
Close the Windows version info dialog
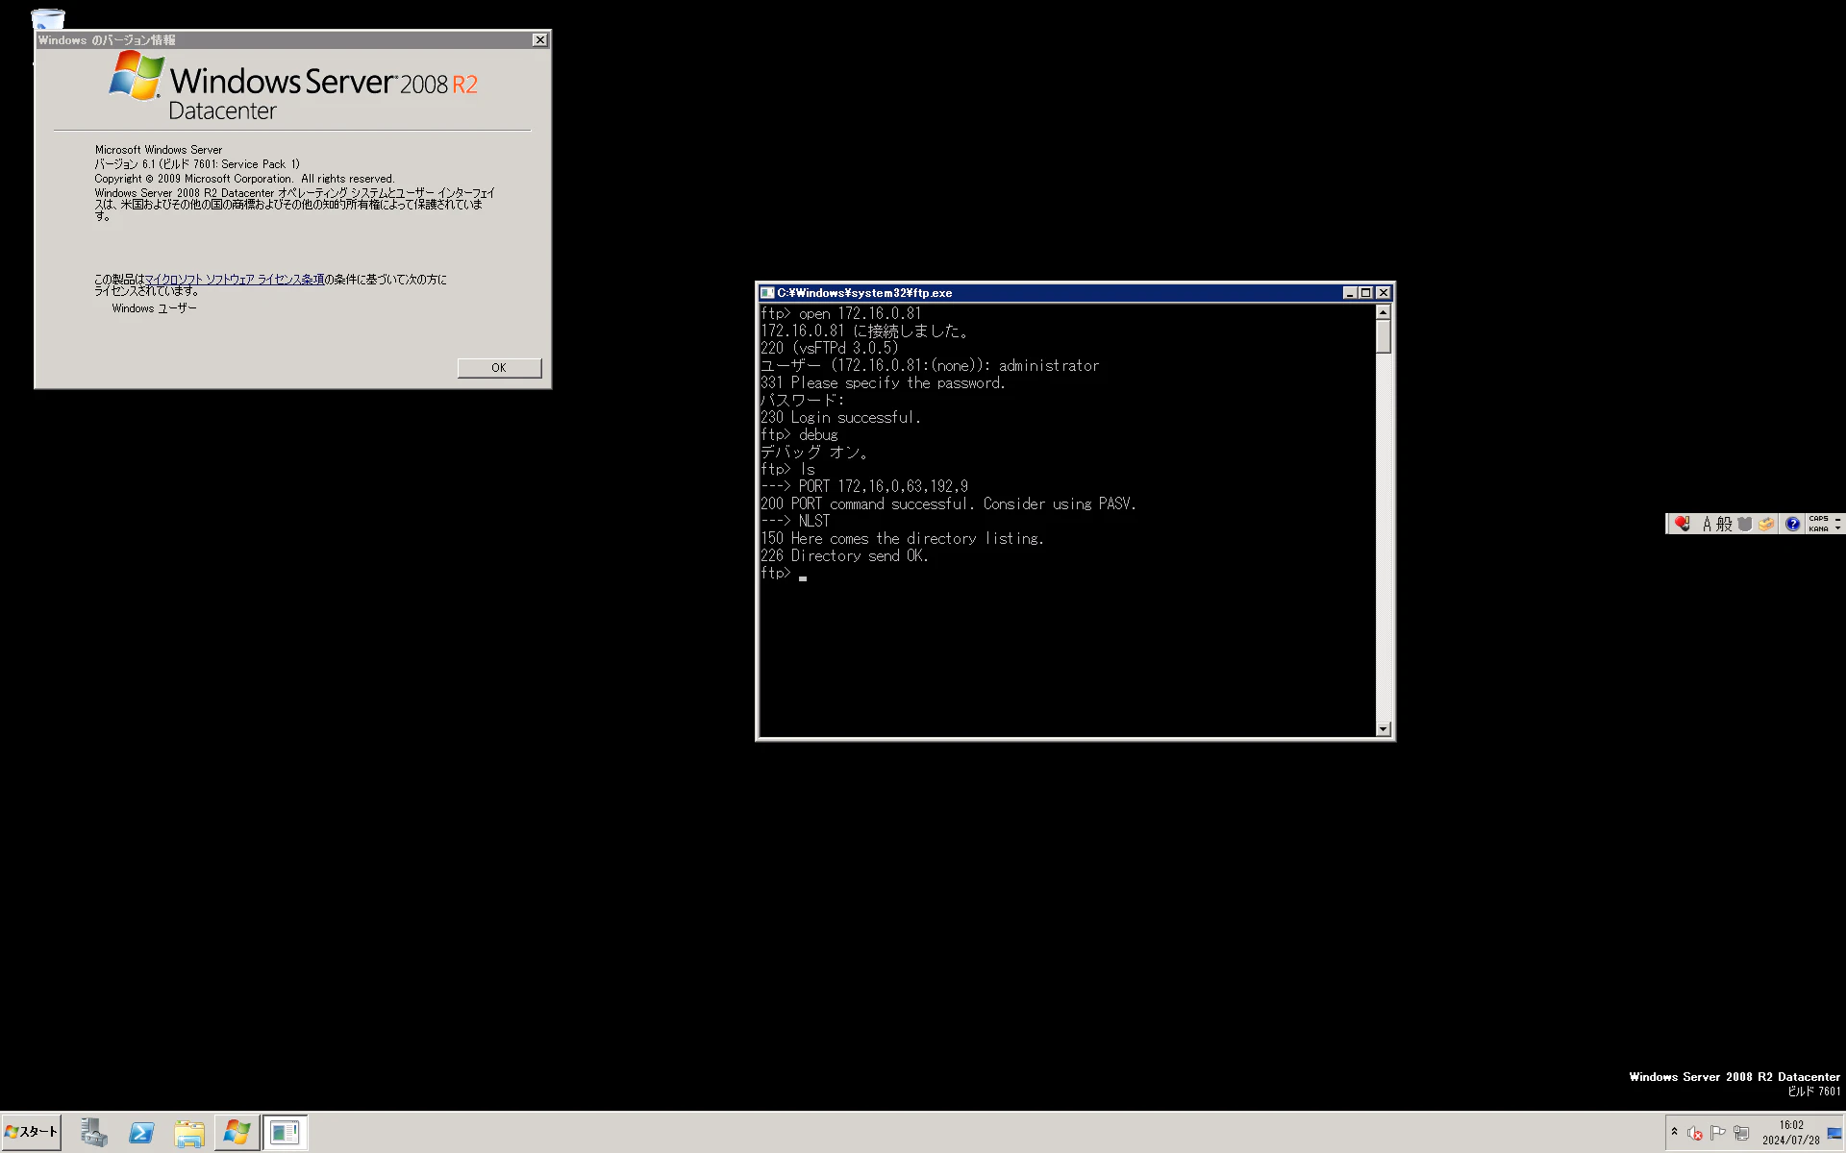click(x=539, y=40)
